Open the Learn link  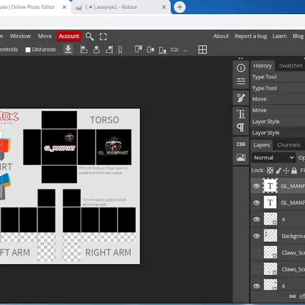pyautogui.click(x=279, y=36)
